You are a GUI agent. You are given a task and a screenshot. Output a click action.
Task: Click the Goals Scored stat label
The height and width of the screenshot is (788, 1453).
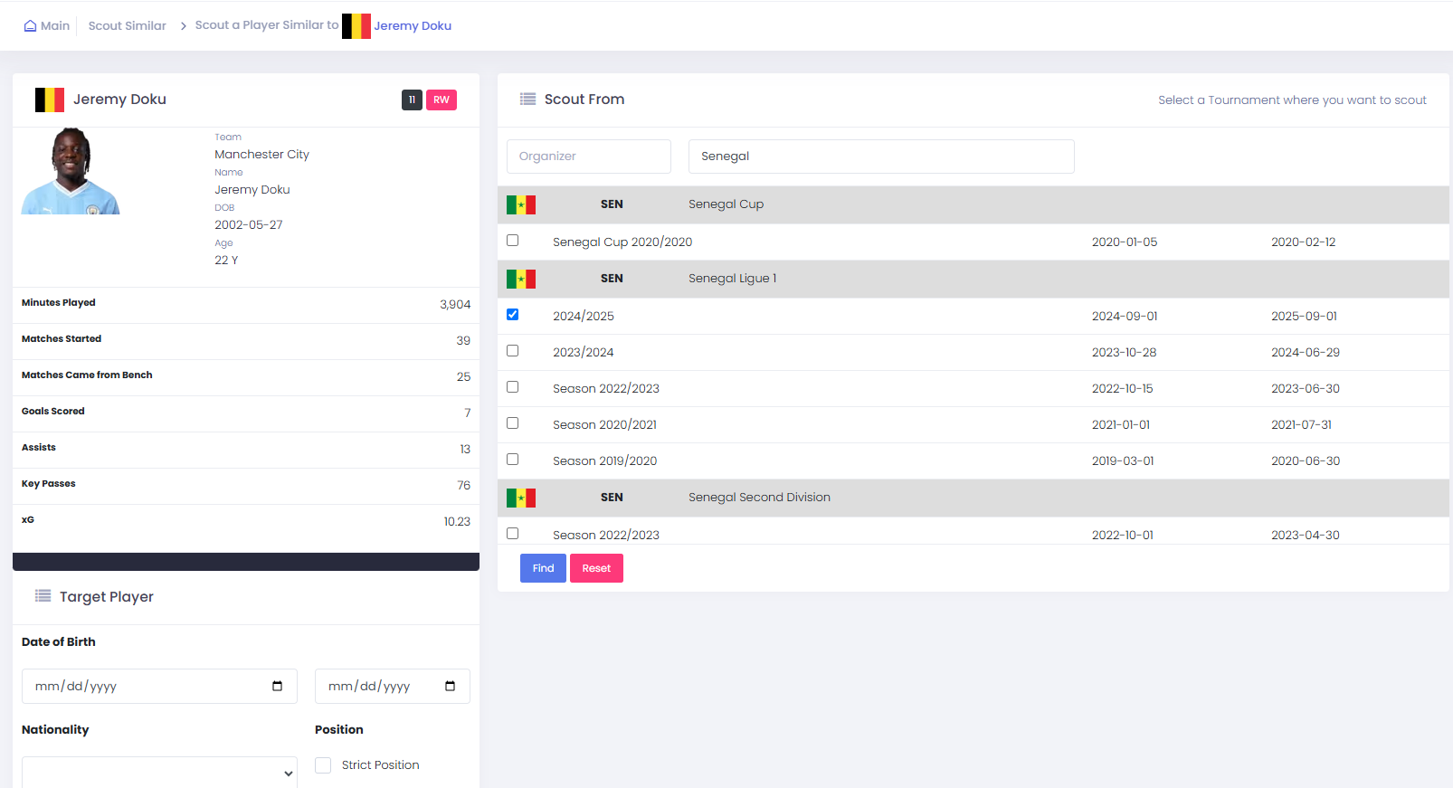(53, 412)
